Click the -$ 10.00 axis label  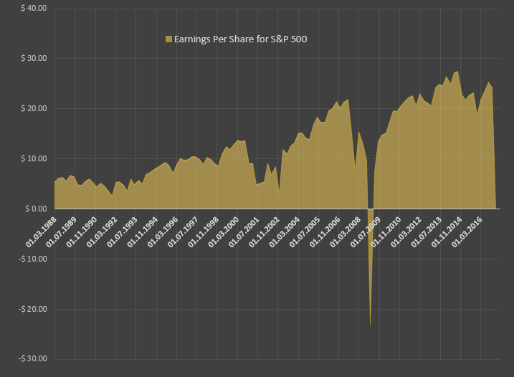[33, 259]
